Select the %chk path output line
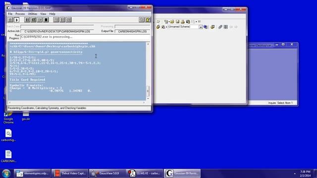Image resolution: width=317 pixels, height=178 pixels. [x=53, y=46]
